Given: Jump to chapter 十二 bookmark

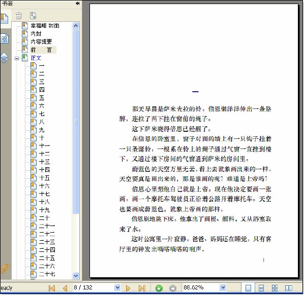Looking at the screenshot, I should [x=44, y=154].
